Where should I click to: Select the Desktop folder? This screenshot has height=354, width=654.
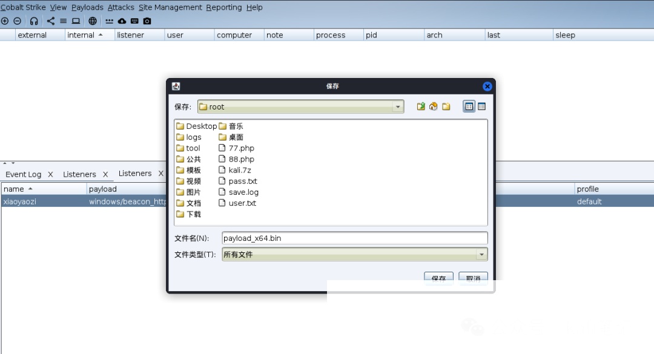[196, 126]
